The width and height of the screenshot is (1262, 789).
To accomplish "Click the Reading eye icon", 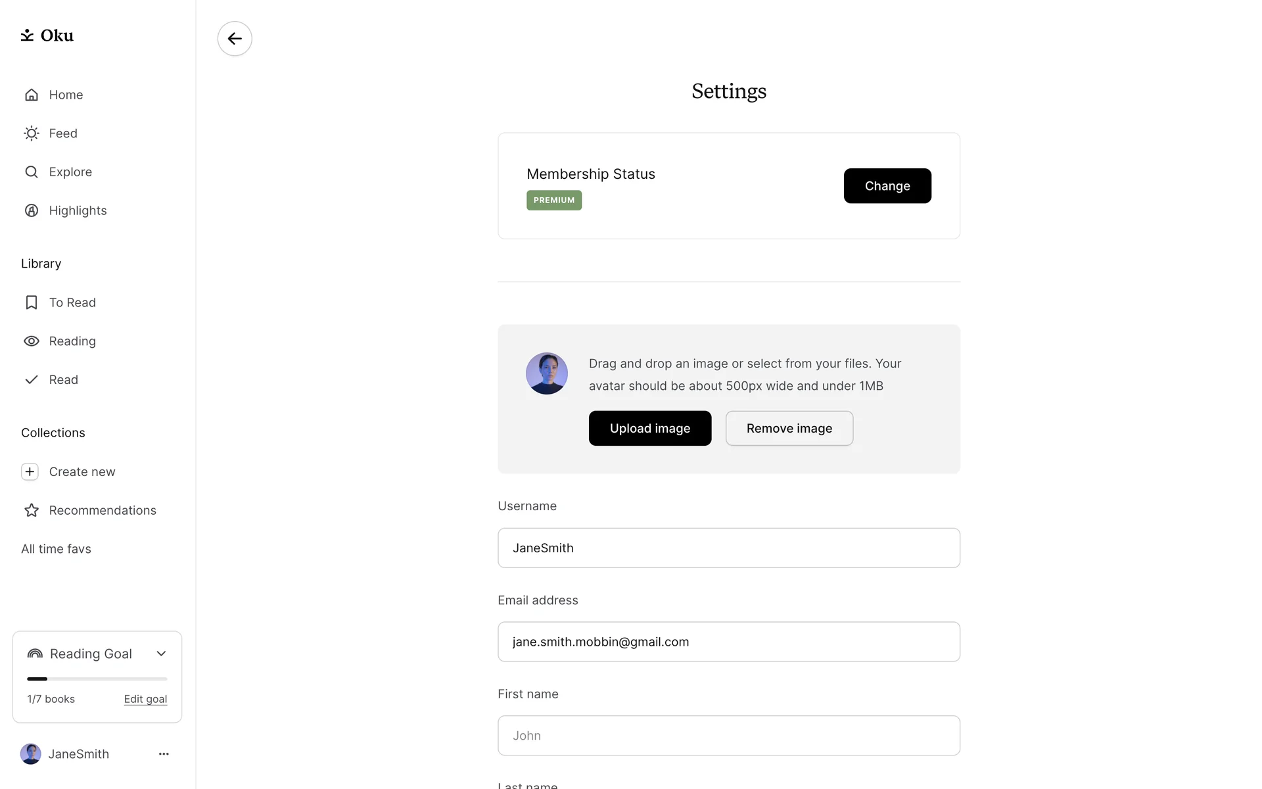I will [32, 341].
